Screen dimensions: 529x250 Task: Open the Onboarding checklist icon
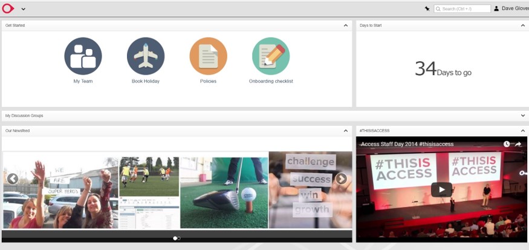point(271,56)
